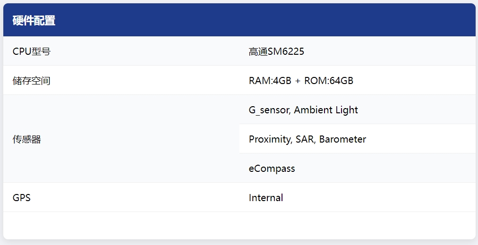Click the empty bottom table row
478x245 pixels.
(x=239, y=226)
